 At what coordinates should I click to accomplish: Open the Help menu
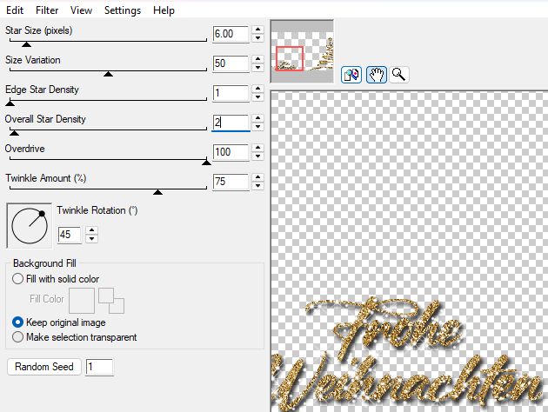[x=164, y=10]
